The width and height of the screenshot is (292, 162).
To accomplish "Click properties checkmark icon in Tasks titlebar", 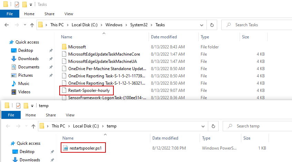I will pos(17,5).
